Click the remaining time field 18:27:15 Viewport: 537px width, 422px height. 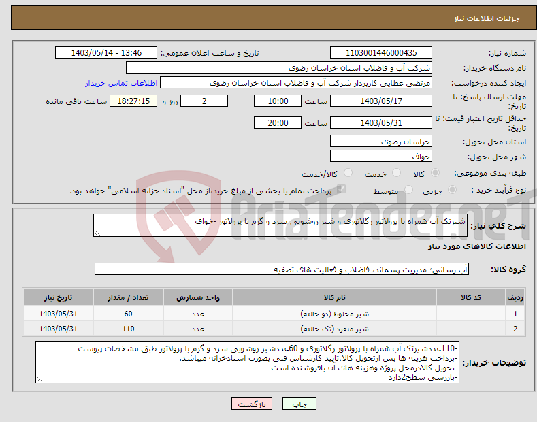click(133, 101)
